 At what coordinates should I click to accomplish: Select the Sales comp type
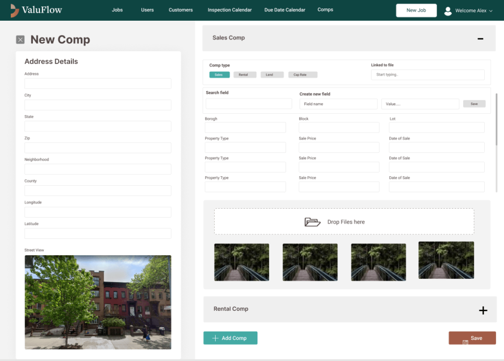point(219,75)
